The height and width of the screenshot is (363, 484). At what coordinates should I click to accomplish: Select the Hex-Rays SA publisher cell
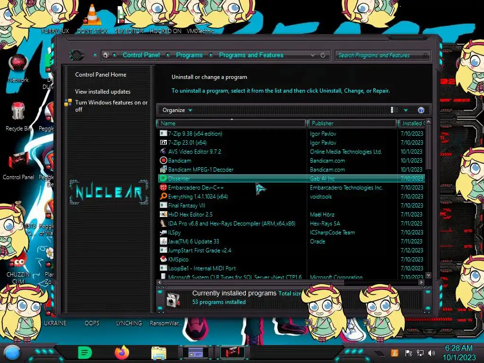(x=325, y=223)
